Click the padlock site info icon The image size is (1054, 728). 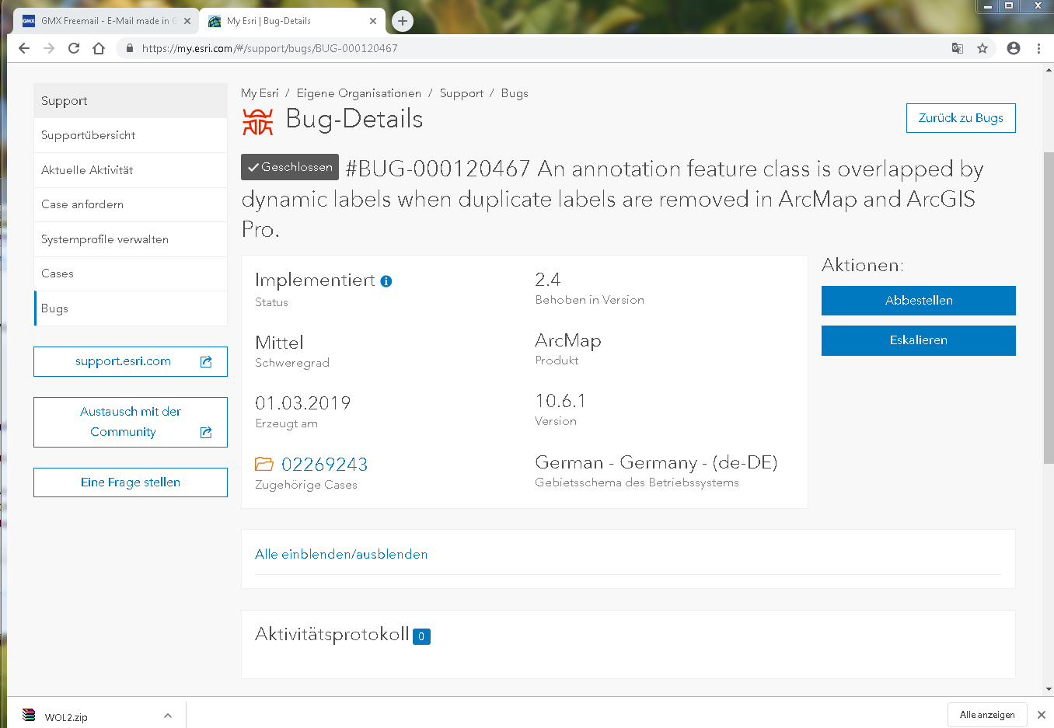[x=129, y=48]
